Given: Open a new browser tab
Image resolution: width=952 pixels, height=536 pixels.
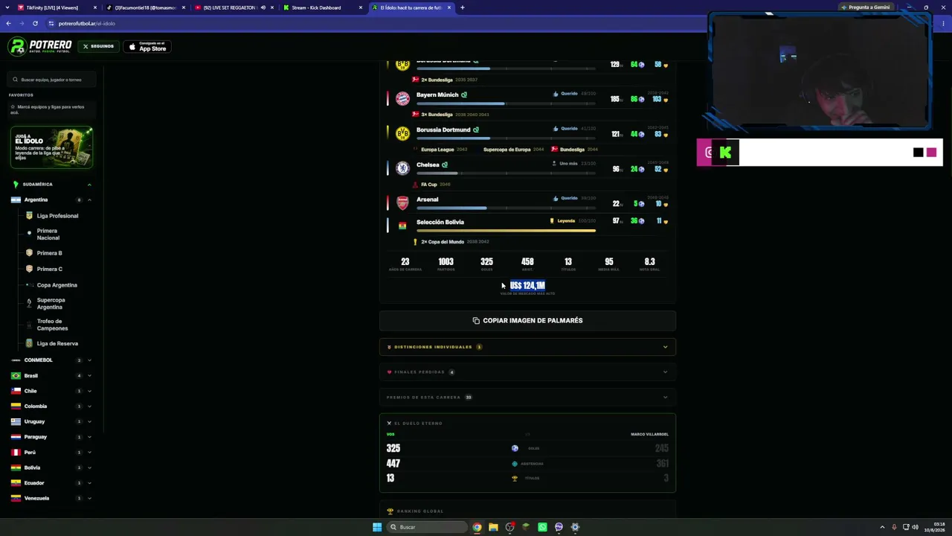Looking at the screenshot, I should coord(462,7).
